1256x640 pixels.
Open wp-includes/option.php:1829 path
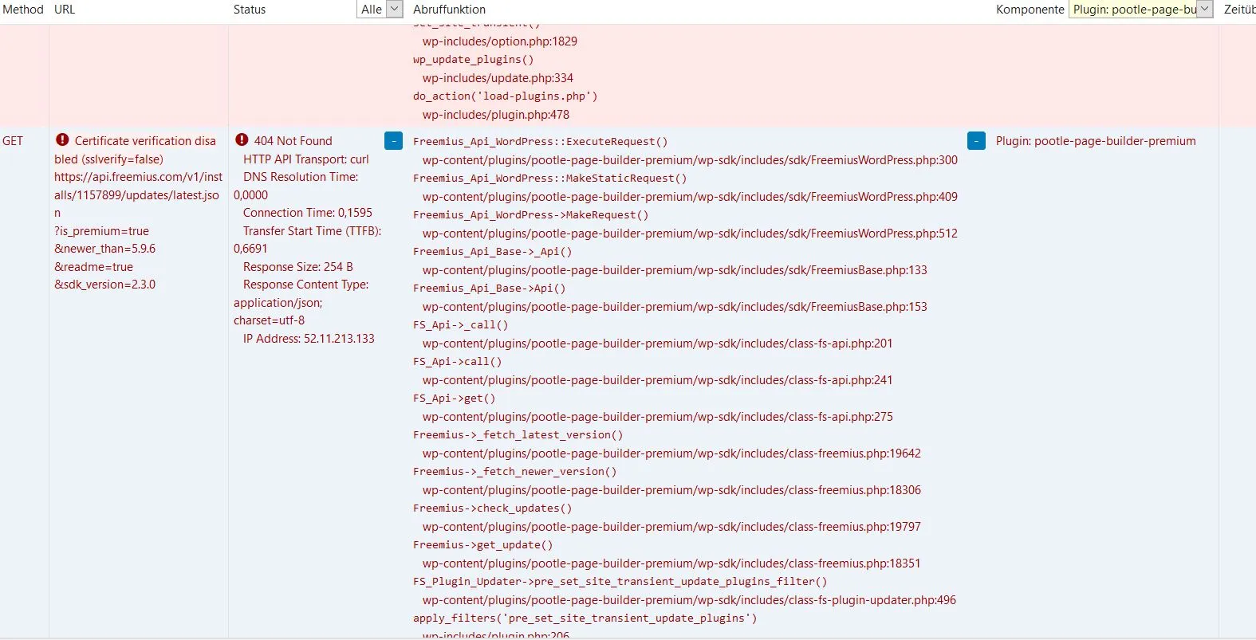[500, 41]
